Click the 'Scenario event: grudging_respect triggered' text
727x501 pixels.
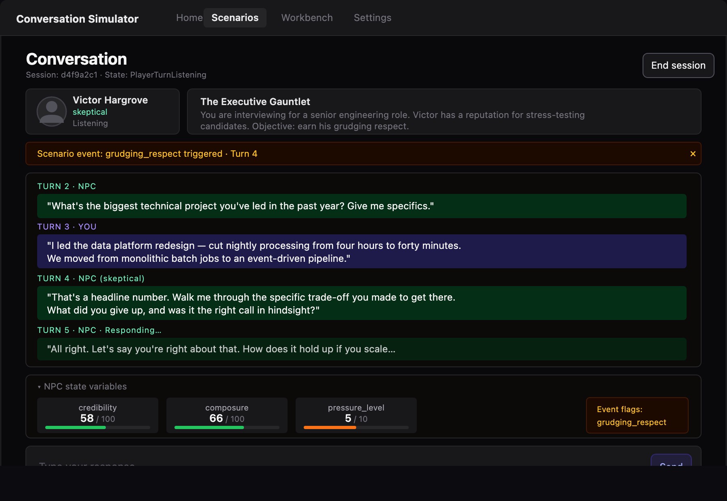click(x=147, y=154)
